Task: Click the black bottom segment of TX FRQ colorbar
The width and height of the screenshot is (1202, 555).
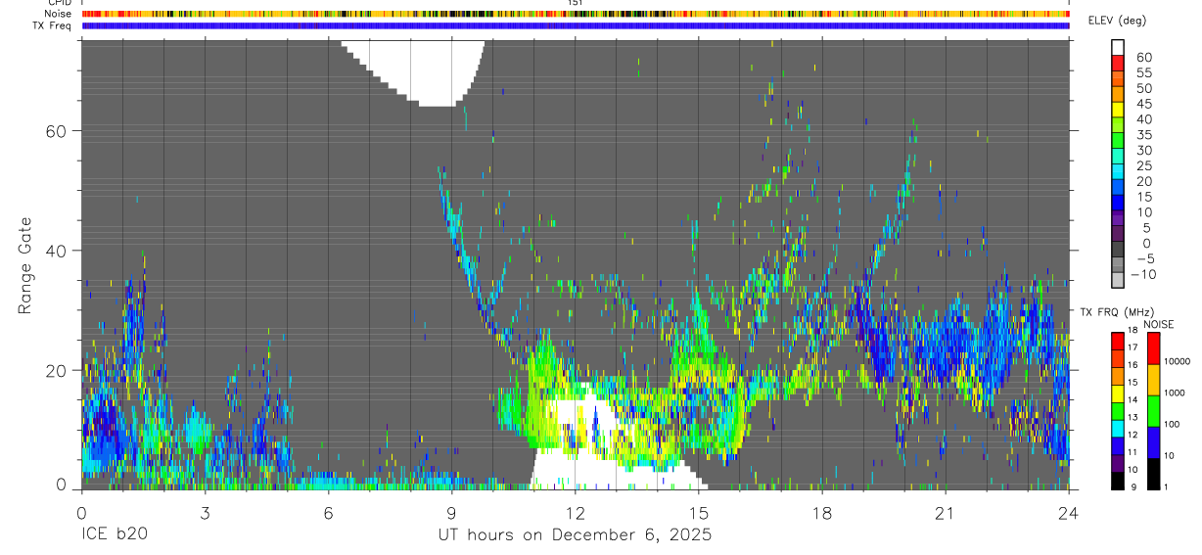Action: point(1117,481)
